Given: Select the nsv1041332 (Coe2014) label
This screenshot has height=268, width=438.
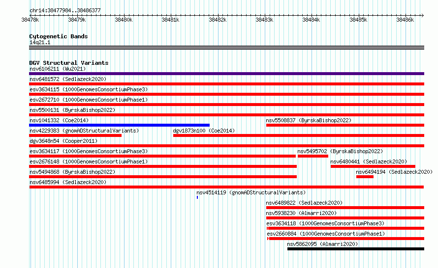Looking at the screenshot, I should click(59, 120).
